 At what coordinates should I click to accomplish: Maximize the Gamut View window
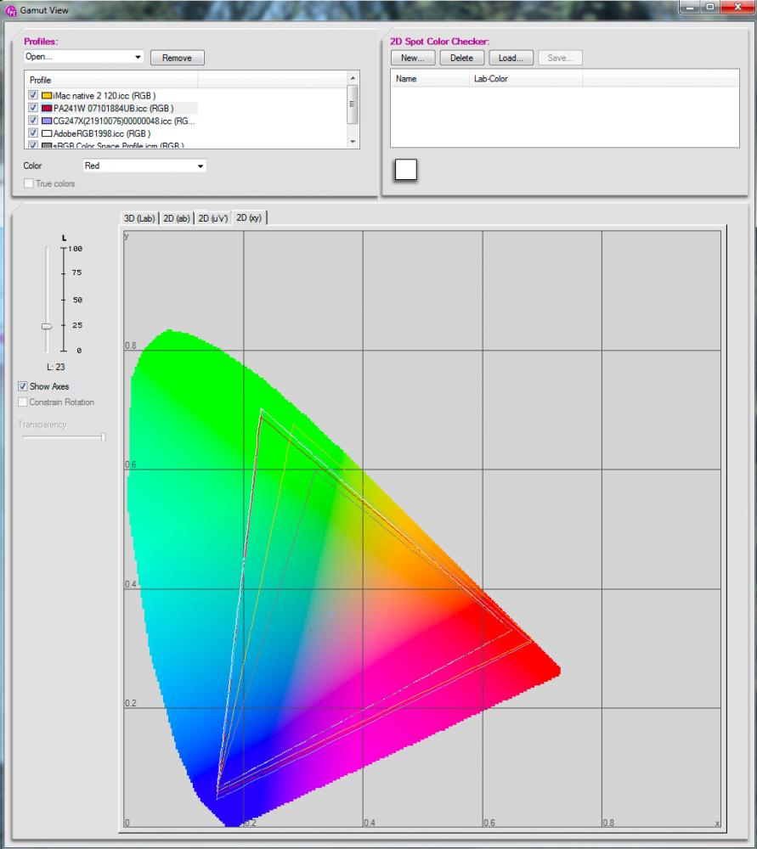point(710,7)
